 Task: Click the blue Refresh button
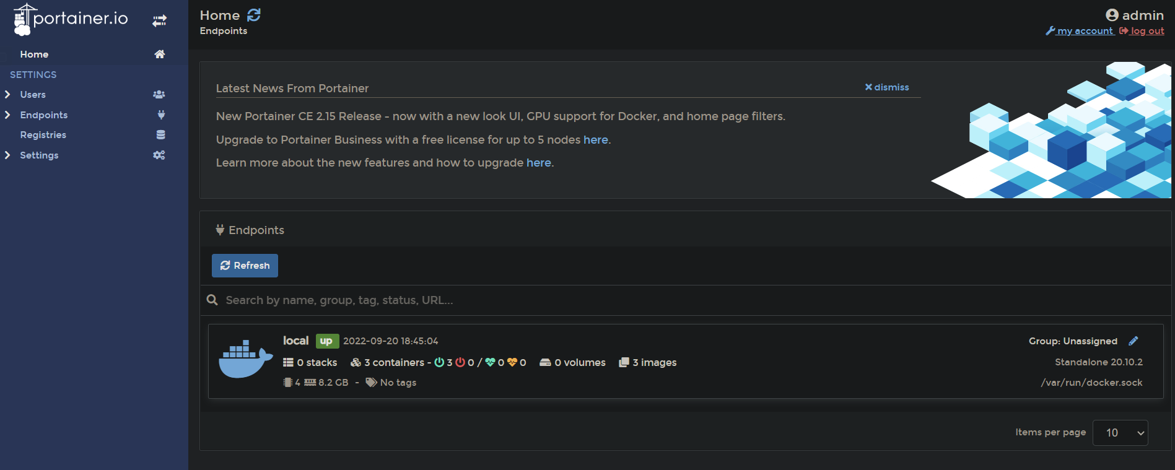[x=245, y=266]
